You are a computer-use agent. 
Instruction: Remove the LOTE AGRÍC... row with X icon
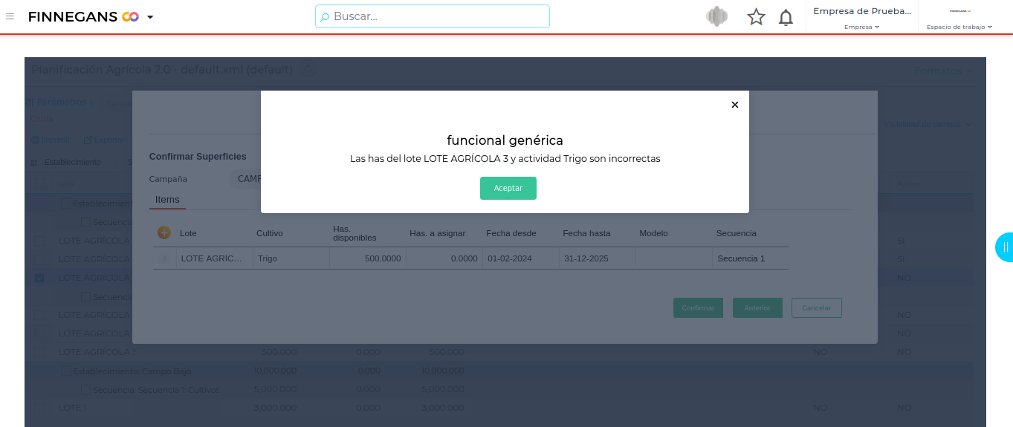click(x=164, y=258)
